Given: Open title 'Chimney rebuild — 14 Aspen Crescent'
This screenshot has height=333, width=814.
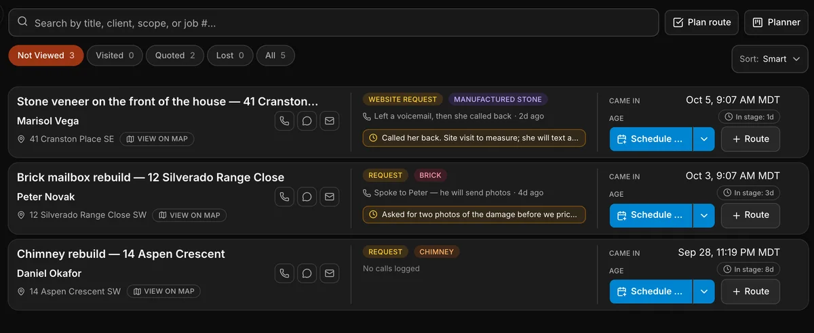Looking at the screenshot, I should coord(121,254).
